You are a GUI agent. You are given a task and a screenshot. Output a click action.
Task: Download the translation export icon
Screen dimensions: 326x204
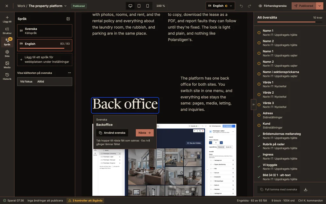point(306,189)
